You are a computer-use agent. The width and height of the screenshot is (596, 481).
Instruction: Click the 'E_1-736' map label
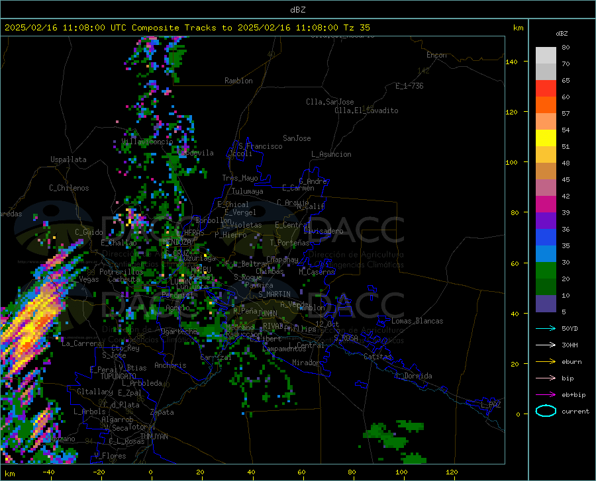[409, 86]
